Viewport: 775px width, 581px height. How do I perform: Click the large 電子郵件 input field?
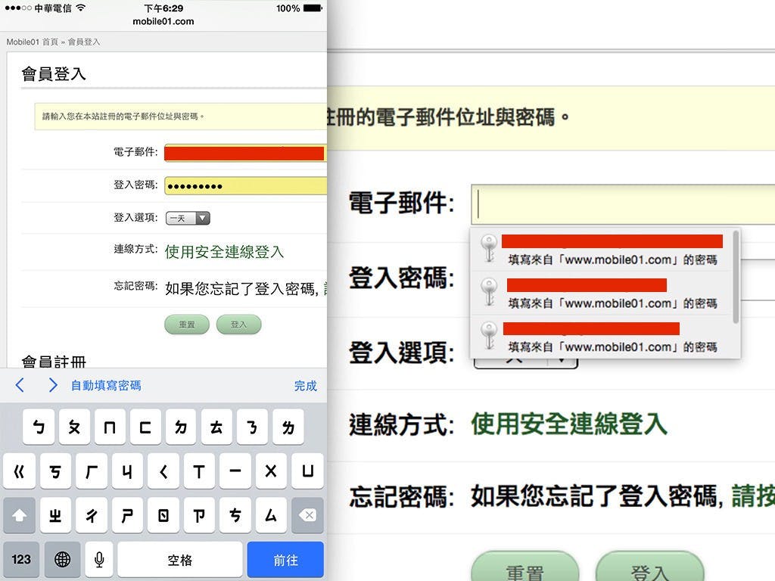623,204
